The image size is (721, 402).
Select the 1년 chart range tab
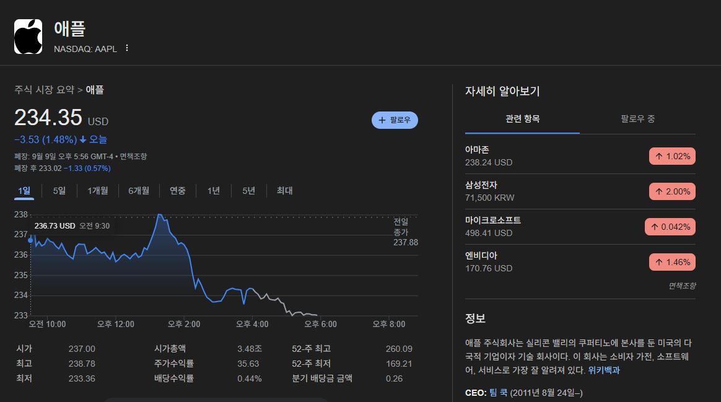(213, 190)
